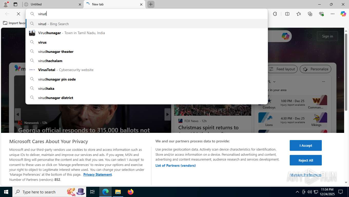Image resolution: width=349 pixels, height=197 pixels.
Task: Open the Cowboys vs Commanders game card
Action: click(x=293, y=102)
